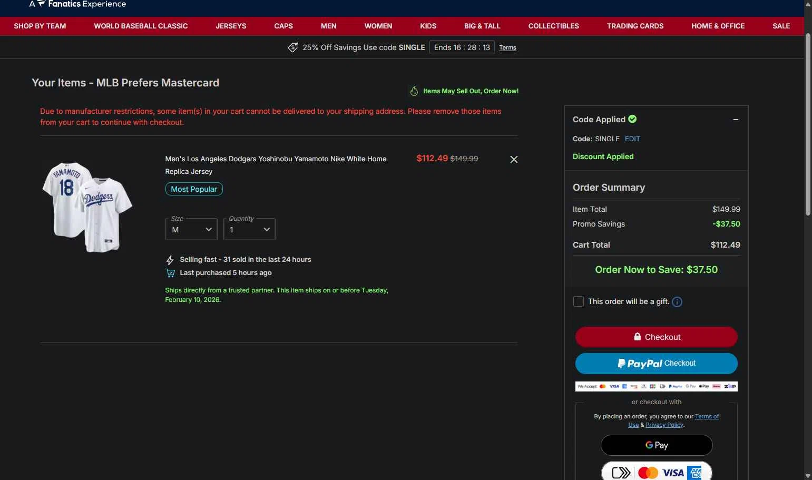Open the Privacy Policy link

coord(664,425)
